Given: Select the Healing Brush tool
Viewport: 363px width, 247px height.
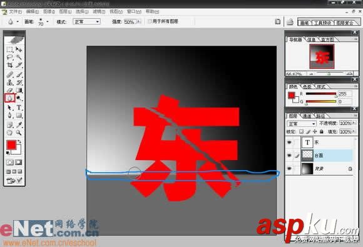Looking at the screenshot, I should (x=9, y=74).
